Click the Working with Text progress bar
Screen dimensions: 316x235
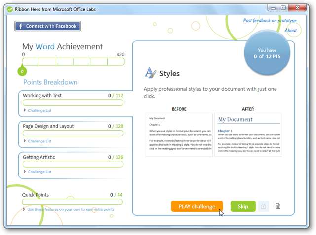coord(73,103)
